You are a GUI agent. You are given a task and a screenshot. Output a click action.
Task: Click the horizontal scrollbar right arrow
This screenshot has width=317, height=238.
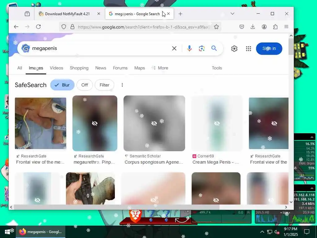(x=286, y=207)
